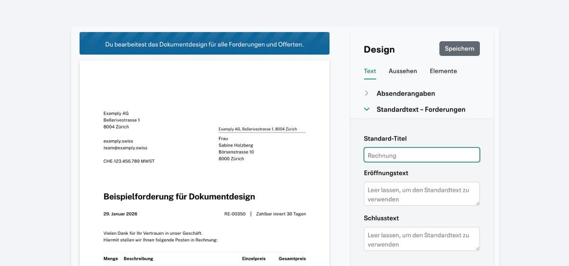This screenshot has width=569, height=266.
Task: Click the Speichern button
Action: click(459, 49)
